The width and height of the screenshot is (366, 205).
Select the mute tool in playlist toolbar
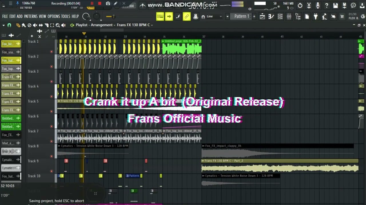35,25
